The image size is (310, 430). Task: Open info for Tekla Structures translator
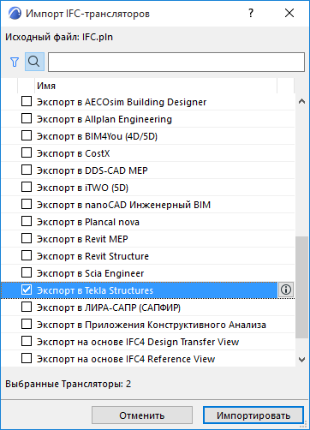pyautogui.click(x=286, y=290)
